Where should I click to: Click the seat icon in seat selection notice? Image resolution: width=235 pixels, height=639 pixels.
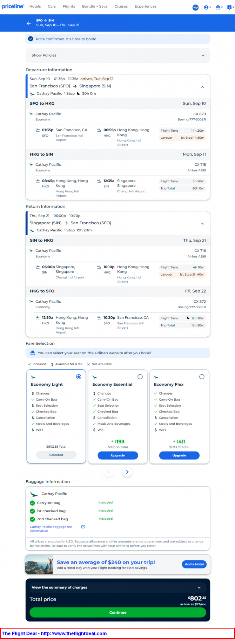tap(32, 353)
